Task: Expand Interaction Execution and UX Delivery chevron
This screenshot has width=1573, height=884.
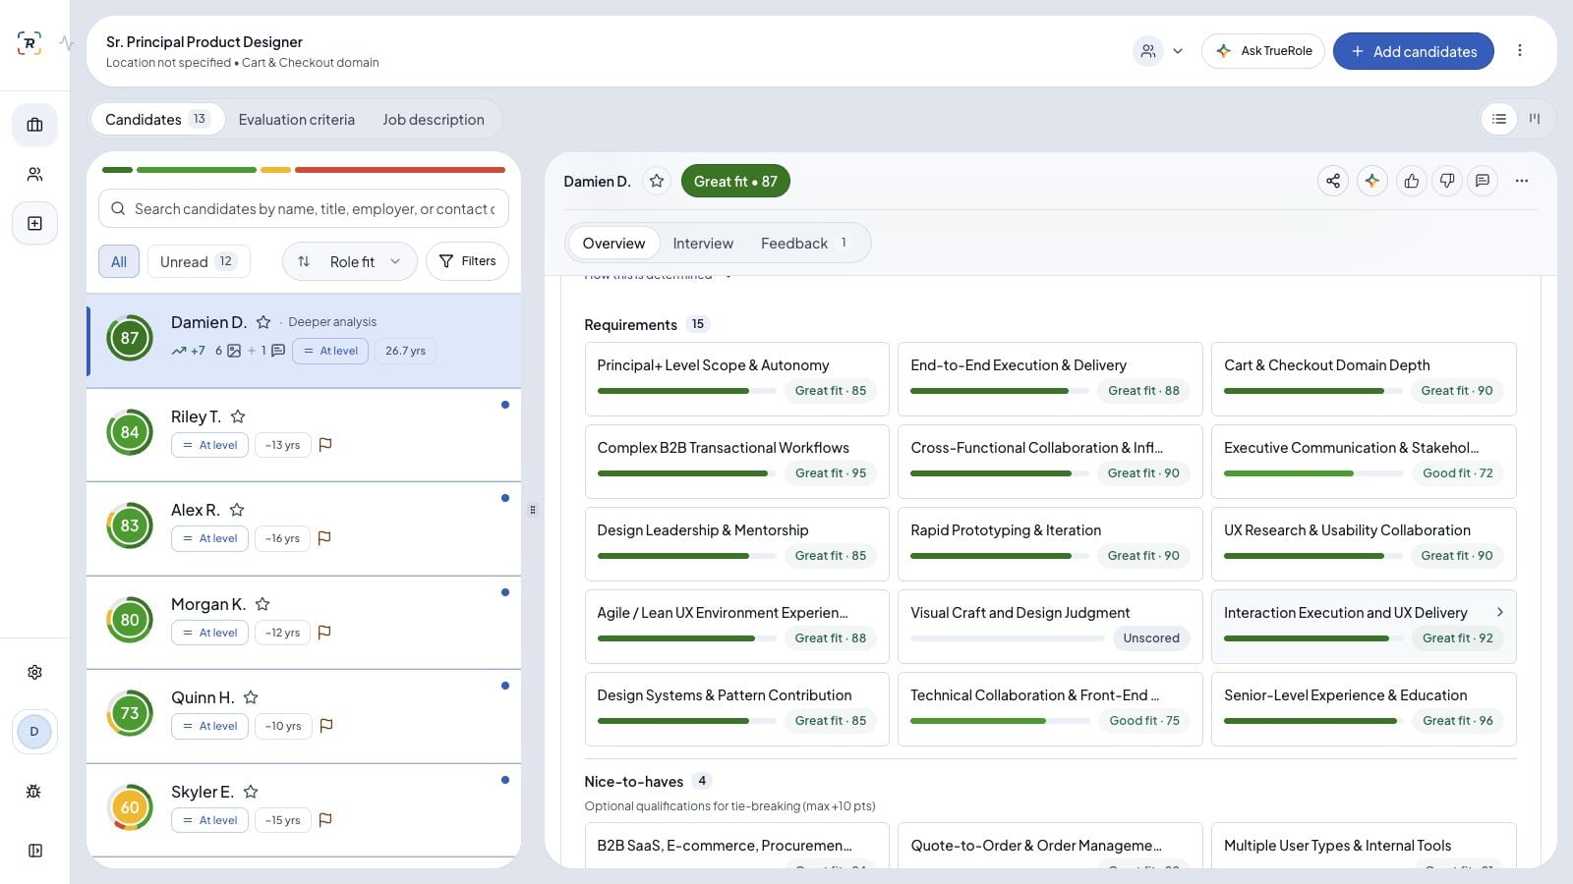Action: [1500, 612]
